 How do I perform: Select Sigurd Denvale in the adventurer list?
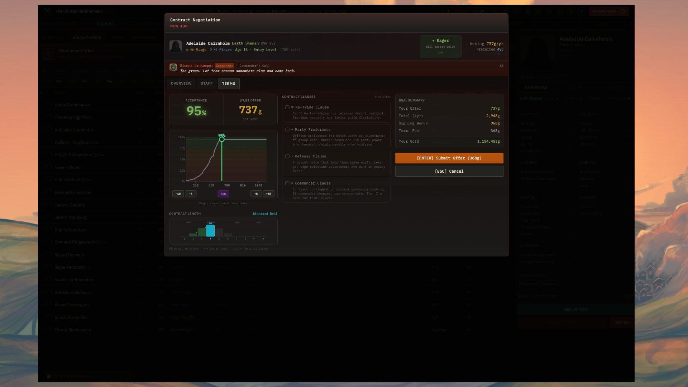tap(69, 255)
